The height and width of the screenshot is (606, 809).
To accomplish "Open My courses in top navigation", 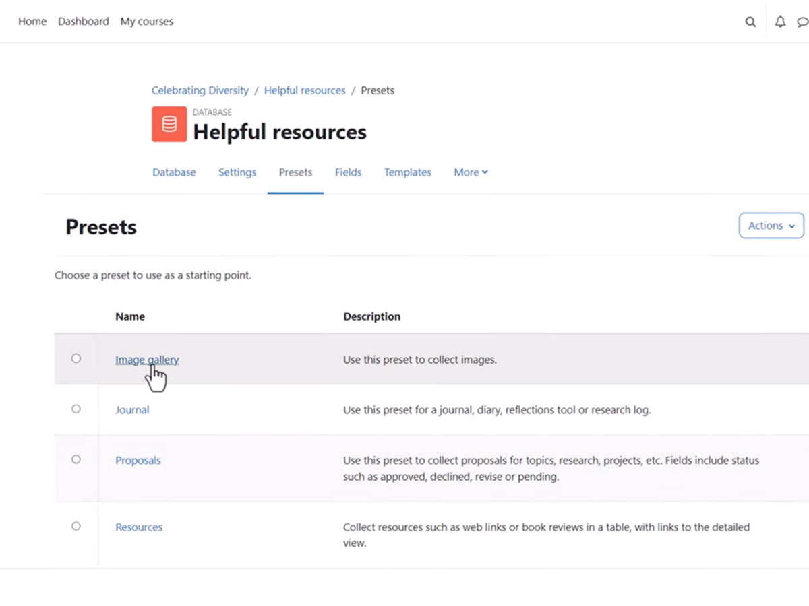I will click(146, 22).
